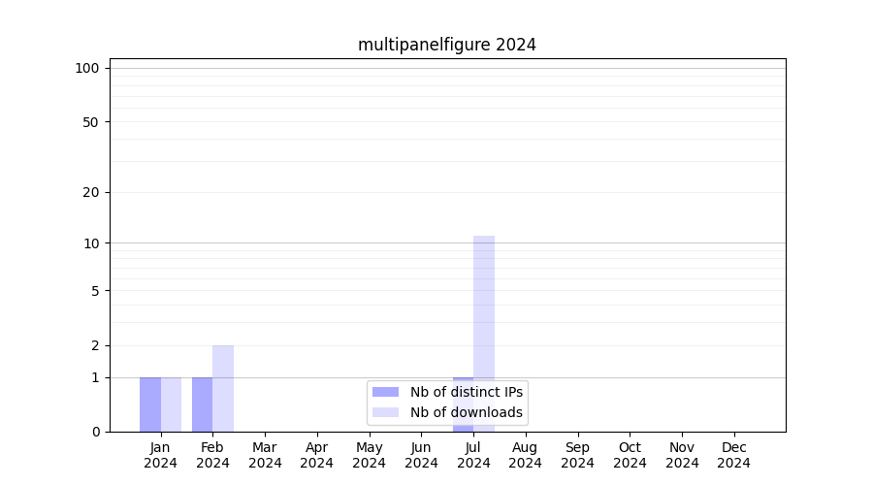Click the January downloads bar
Image resolution: width=873 pixels, height=485 pixels.
point(171,404)
